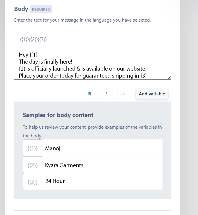The width and height of the screenshot is (198, 215).
Task: Click the 'To help us review' description
Action: click(x=92, y=127)
